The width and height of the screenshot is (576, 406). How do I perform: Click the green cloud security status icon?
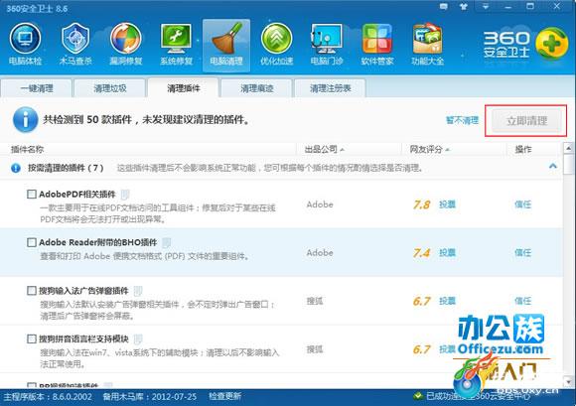pos(417,396)
